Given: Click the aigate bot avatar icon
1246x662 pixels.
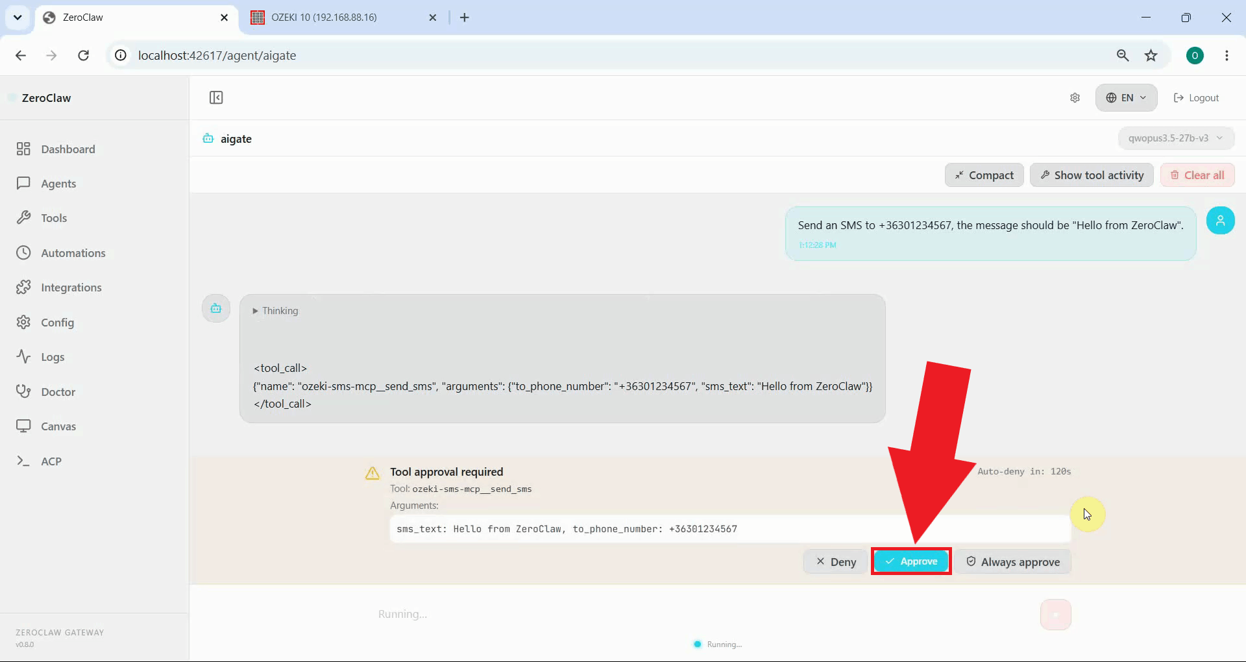Looking at the screenshot, I should 216,308.
